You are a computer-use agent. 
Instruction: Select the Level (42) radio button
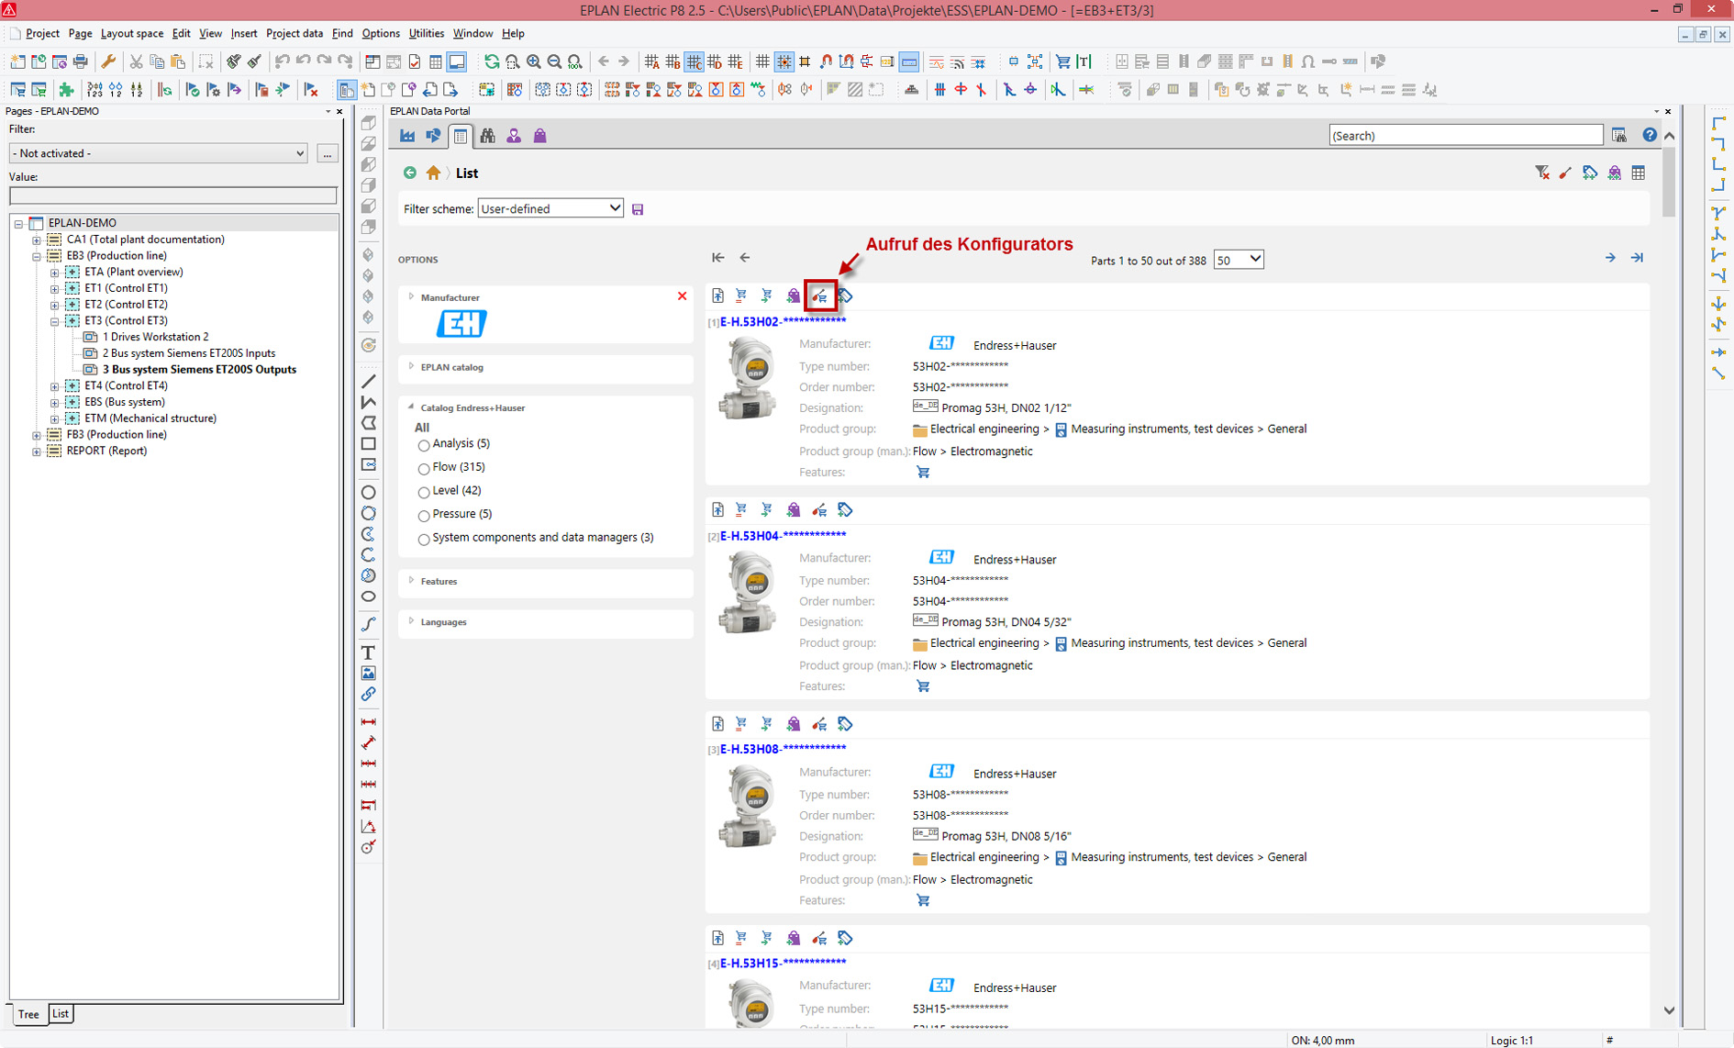point(424,490)
